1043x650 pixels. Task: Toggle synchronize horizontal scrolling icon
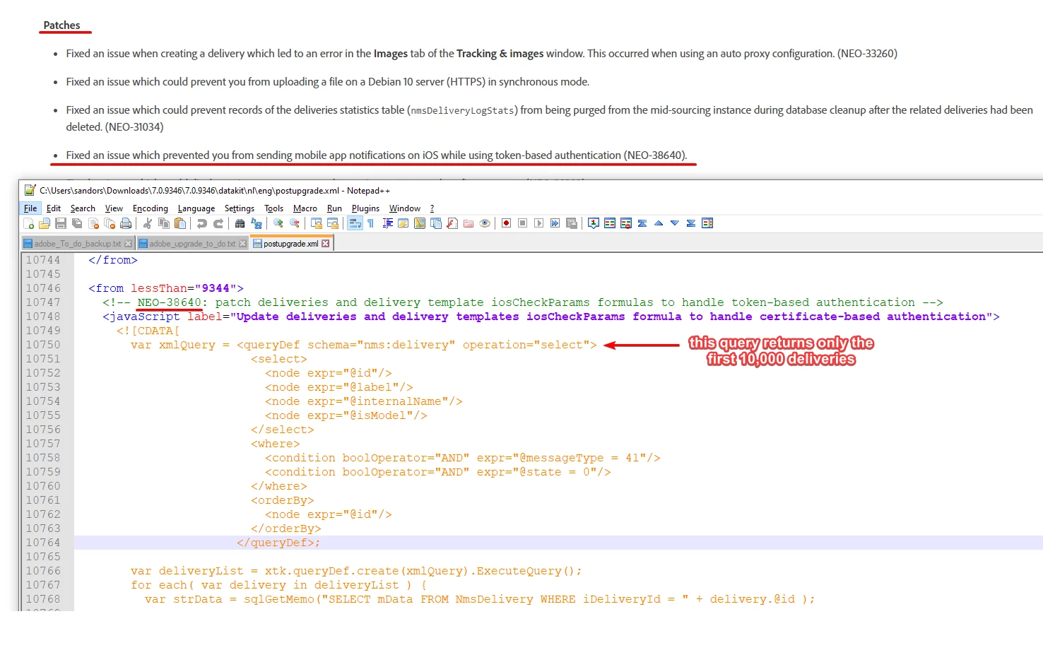pyautogui.click(x=333, y=223)
